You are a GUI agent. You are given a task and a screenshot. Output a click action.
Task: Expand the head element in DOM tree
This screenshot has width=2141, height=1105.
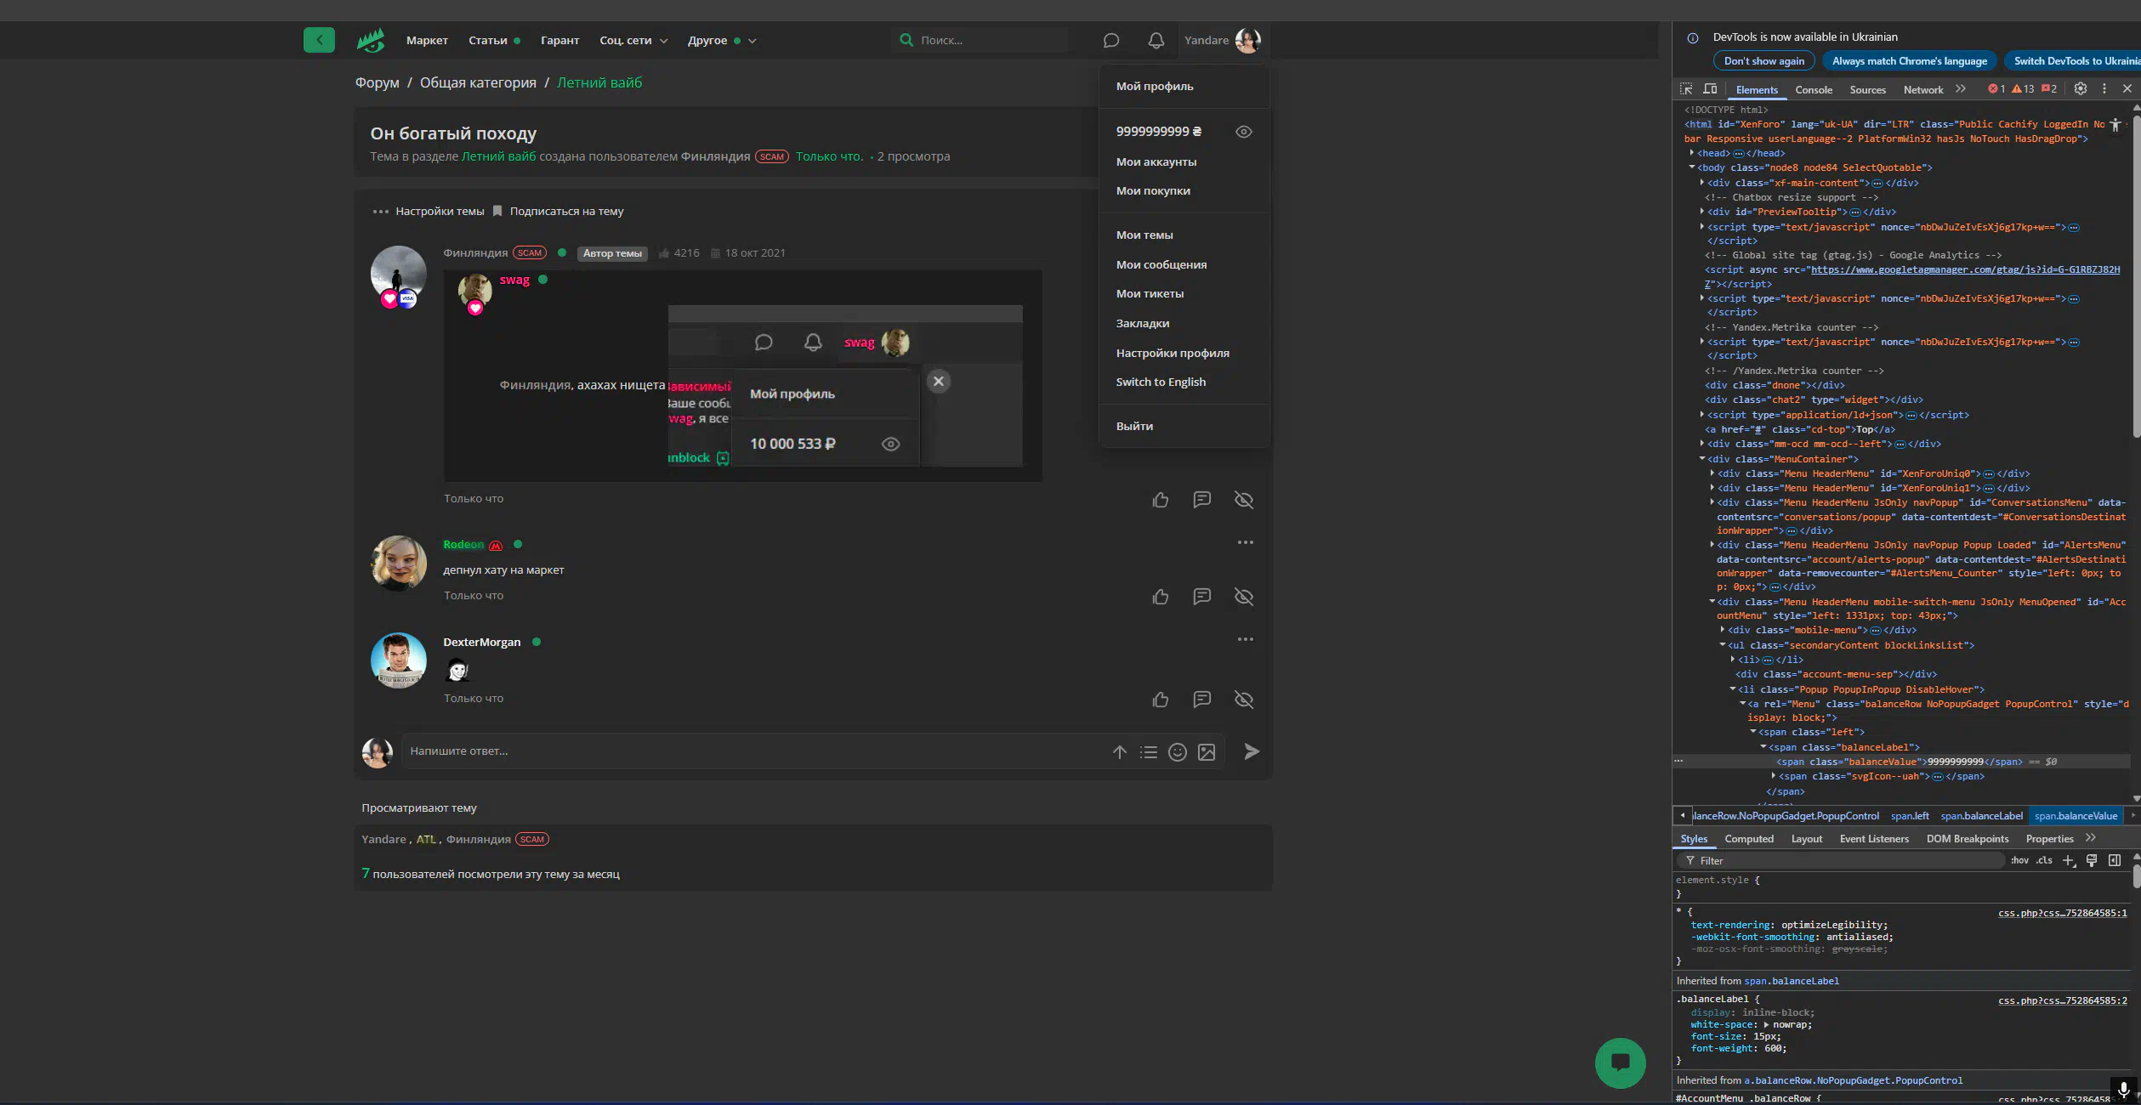(x=1692, y=153)
